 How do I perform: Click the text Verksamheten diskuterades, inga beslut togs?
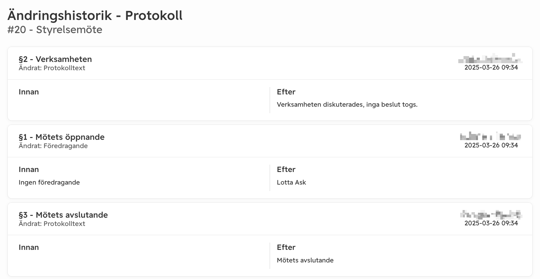[347, 105]
